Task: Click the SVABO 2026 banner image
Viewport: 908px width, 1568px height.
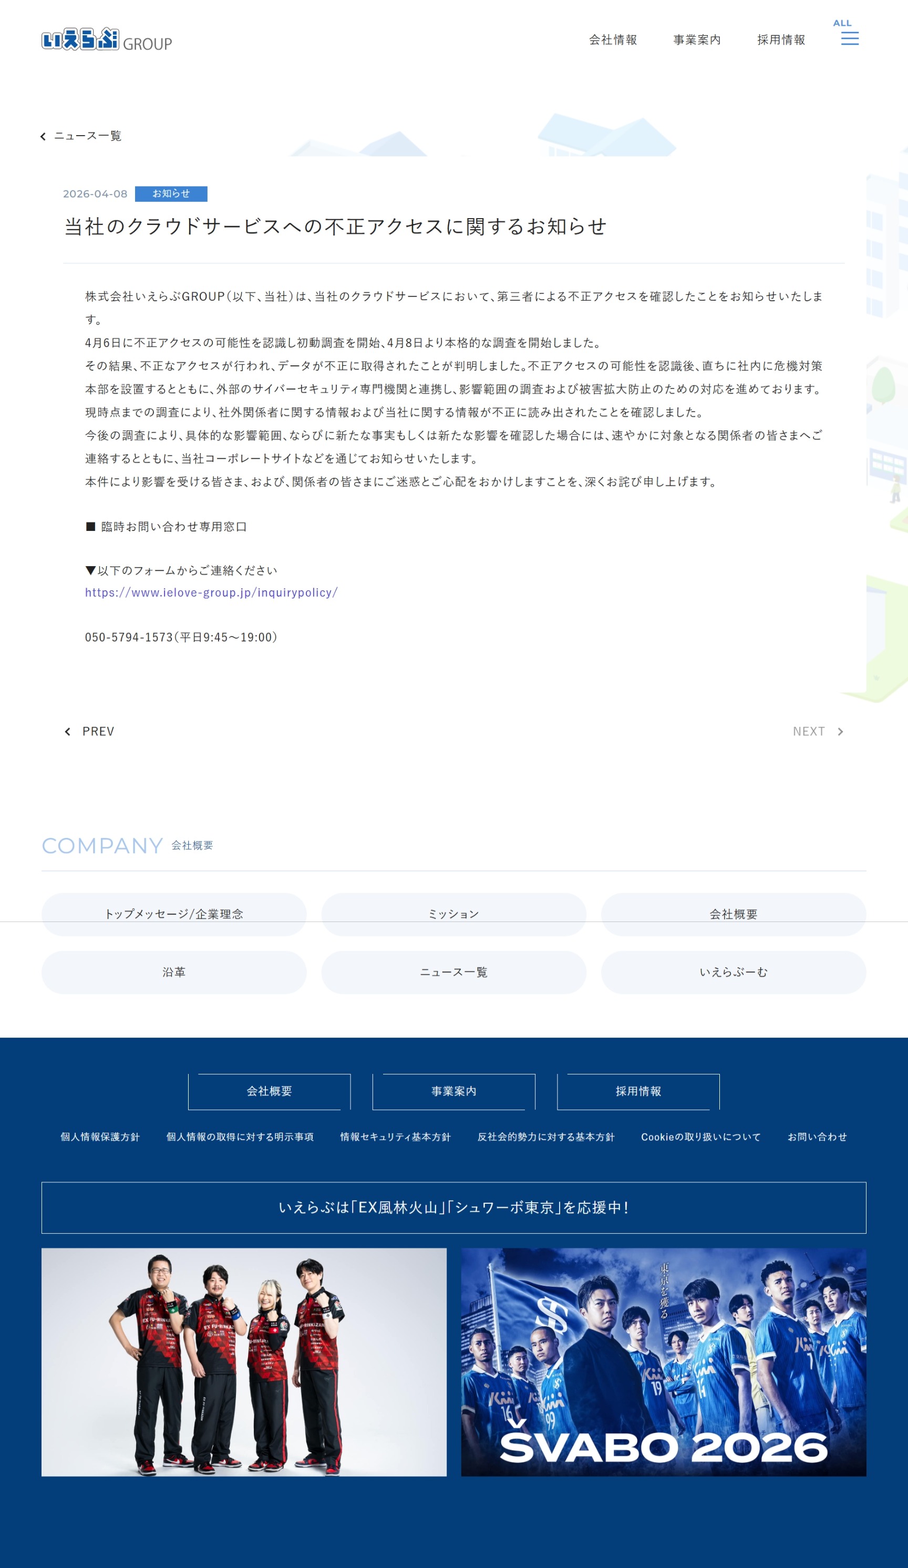Action: (x=663, y=1362)
